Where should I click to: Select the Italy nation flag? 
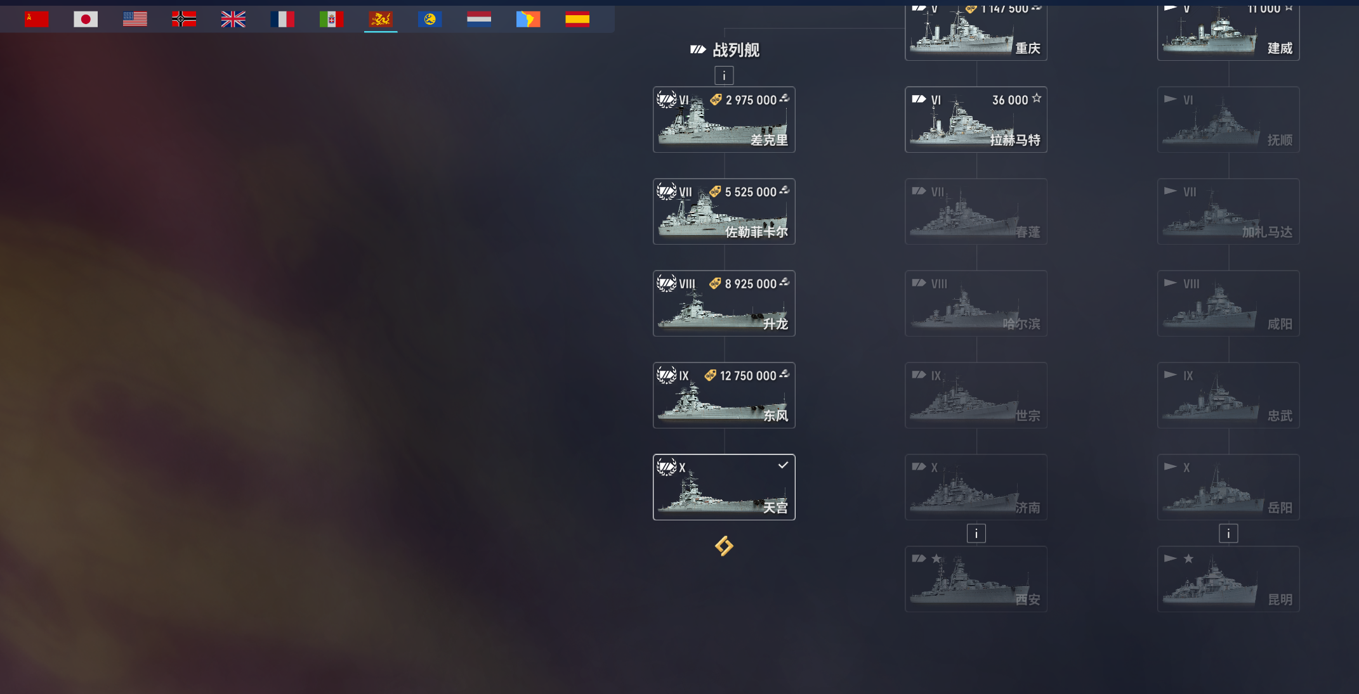332,20
